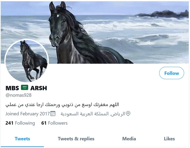
Task: Click the Saudi flag emoji in name
Action: pyautogui.click(x=25, y=88)
